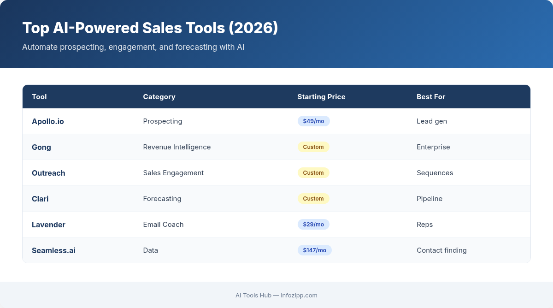
Task: Select the $29/mo badge for Lavender
Action: point(313,224)
